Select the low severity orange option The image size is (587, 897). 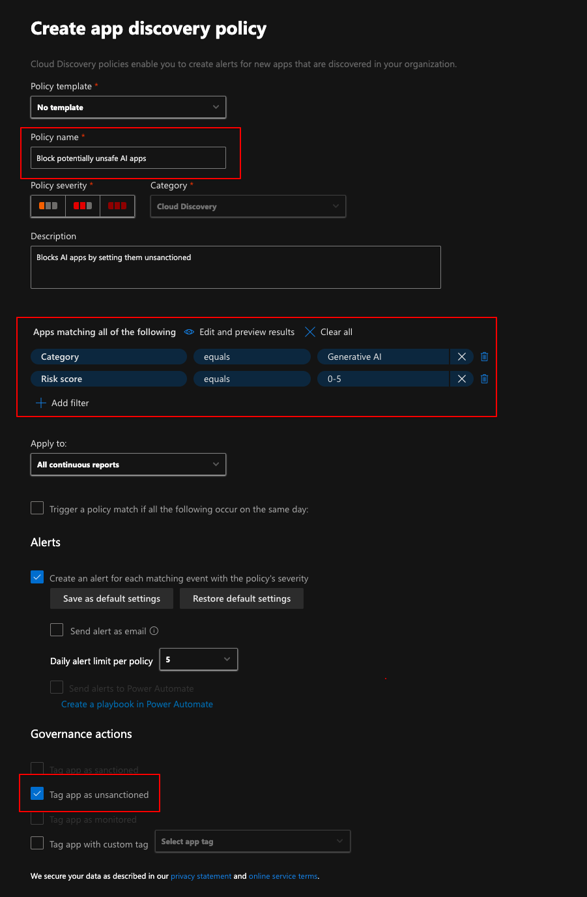[x=48, y=206]
